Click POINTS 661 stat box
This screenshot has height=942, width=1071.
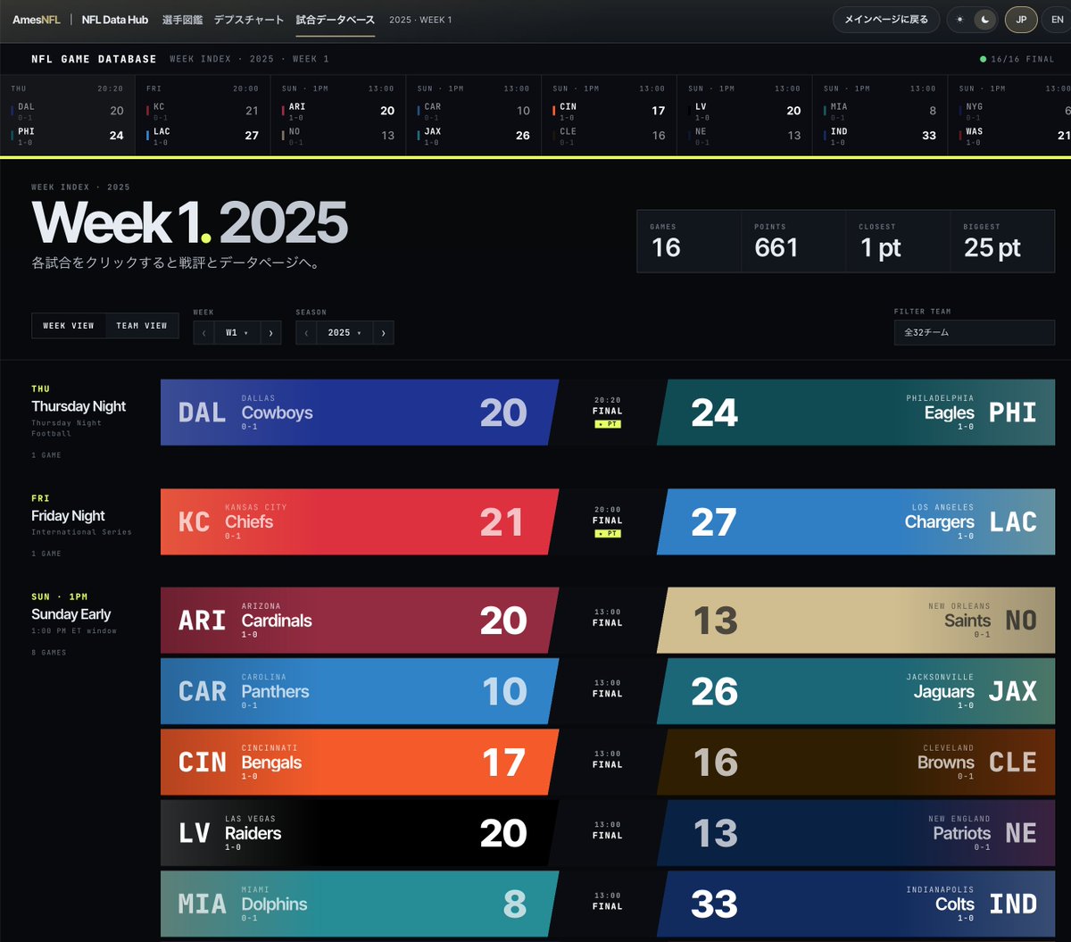pos(793,241)
